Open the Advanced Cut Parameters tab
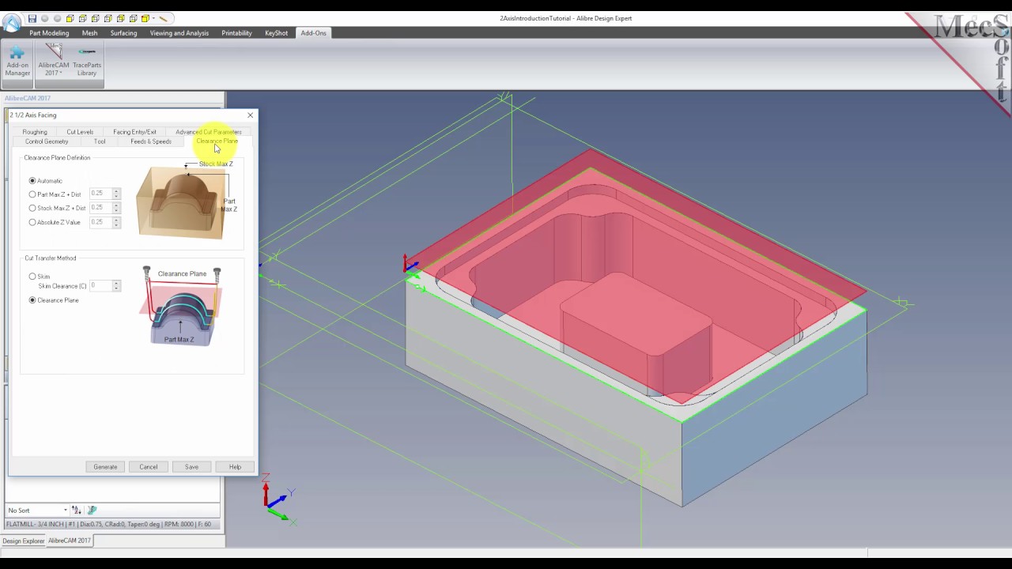 208,132
